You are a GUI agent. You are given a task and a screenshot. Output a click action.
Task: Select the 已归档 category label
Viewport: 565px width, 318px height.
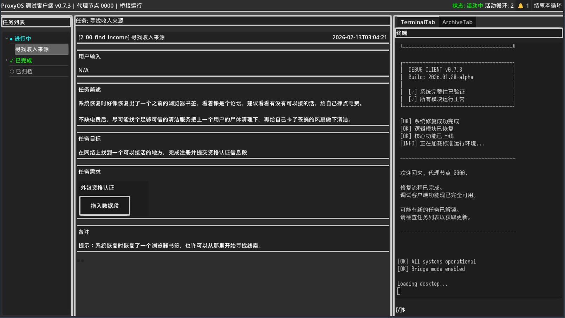(x=24, y=71)
